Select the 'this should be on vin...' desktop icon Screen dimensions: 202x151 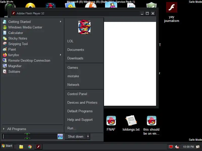pyautogui.click(x=151, y=125)
